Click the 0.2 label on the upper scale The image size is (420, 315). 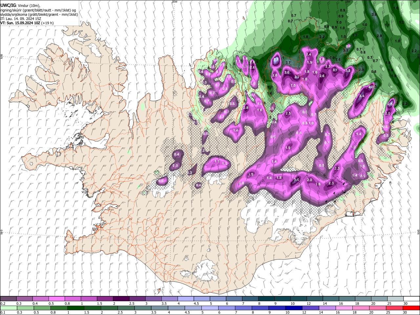3,303
